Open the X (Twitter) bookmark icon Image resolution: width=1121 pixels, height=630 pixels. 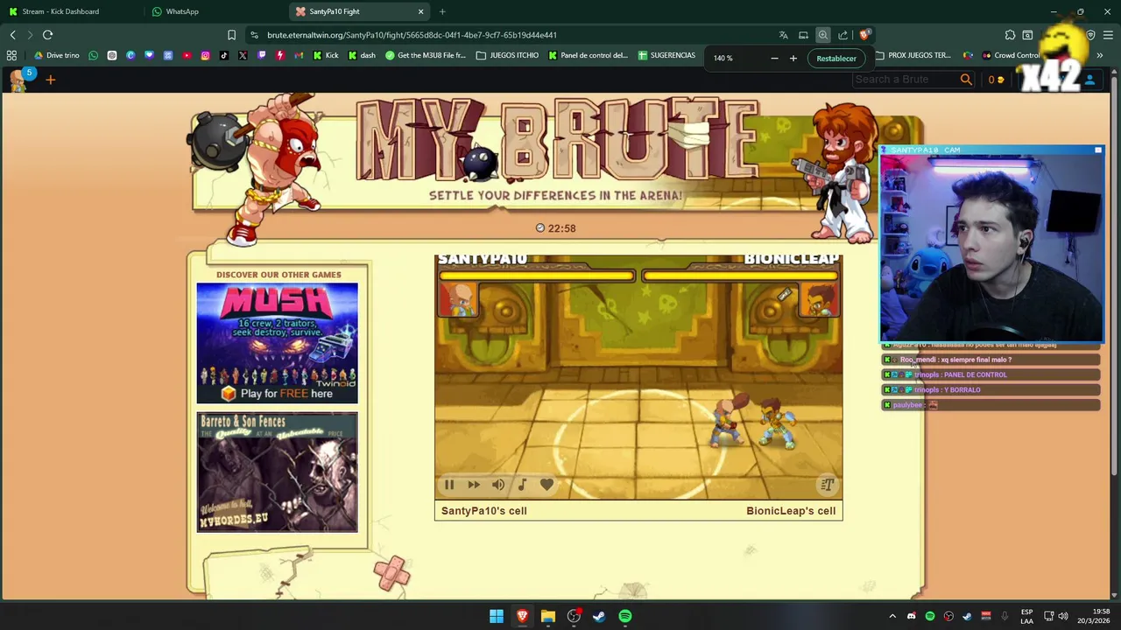(x=243, y=55)
